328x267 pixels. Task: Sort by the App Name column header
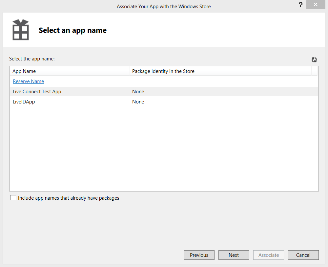coord(24,71)
